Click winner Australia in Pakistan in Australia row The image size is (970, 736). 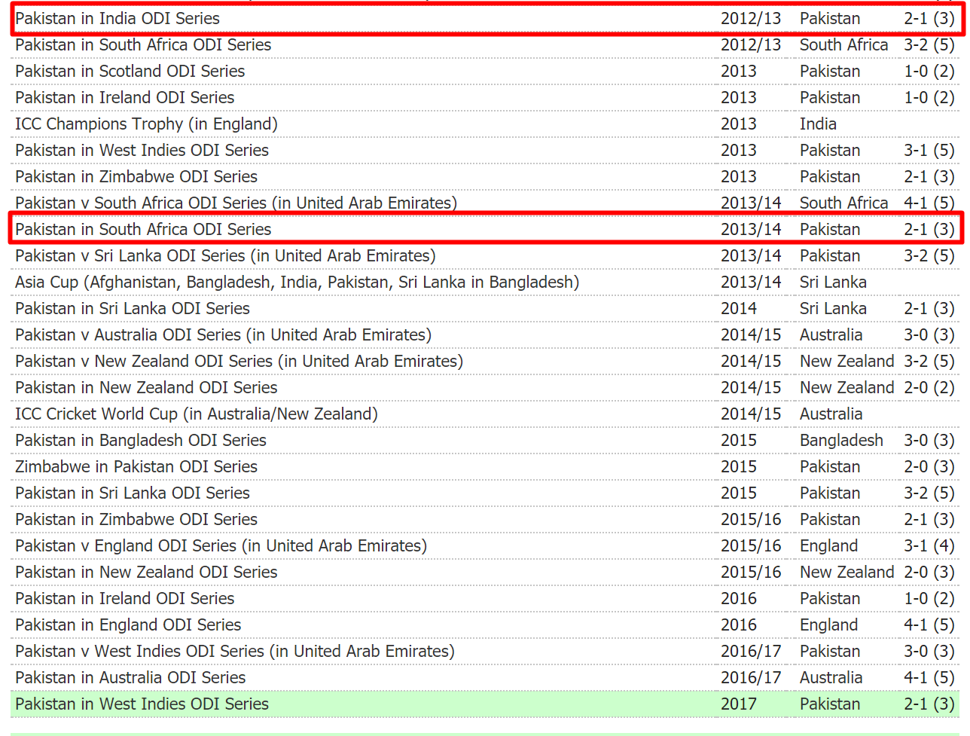[831, 677]
